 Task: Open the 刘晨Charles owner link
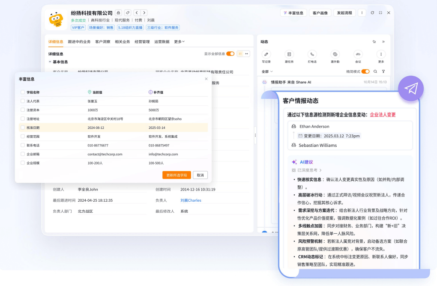[191, 200]
